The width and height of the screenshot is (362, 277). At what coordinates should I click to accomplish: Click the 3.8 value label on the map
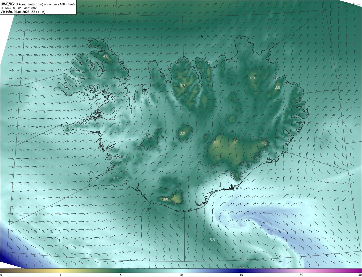coord(277,88)
